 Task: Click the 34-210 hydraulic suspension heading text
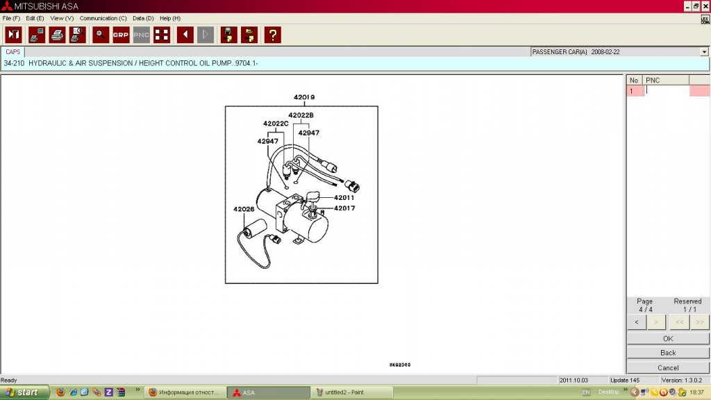(131, 63)
